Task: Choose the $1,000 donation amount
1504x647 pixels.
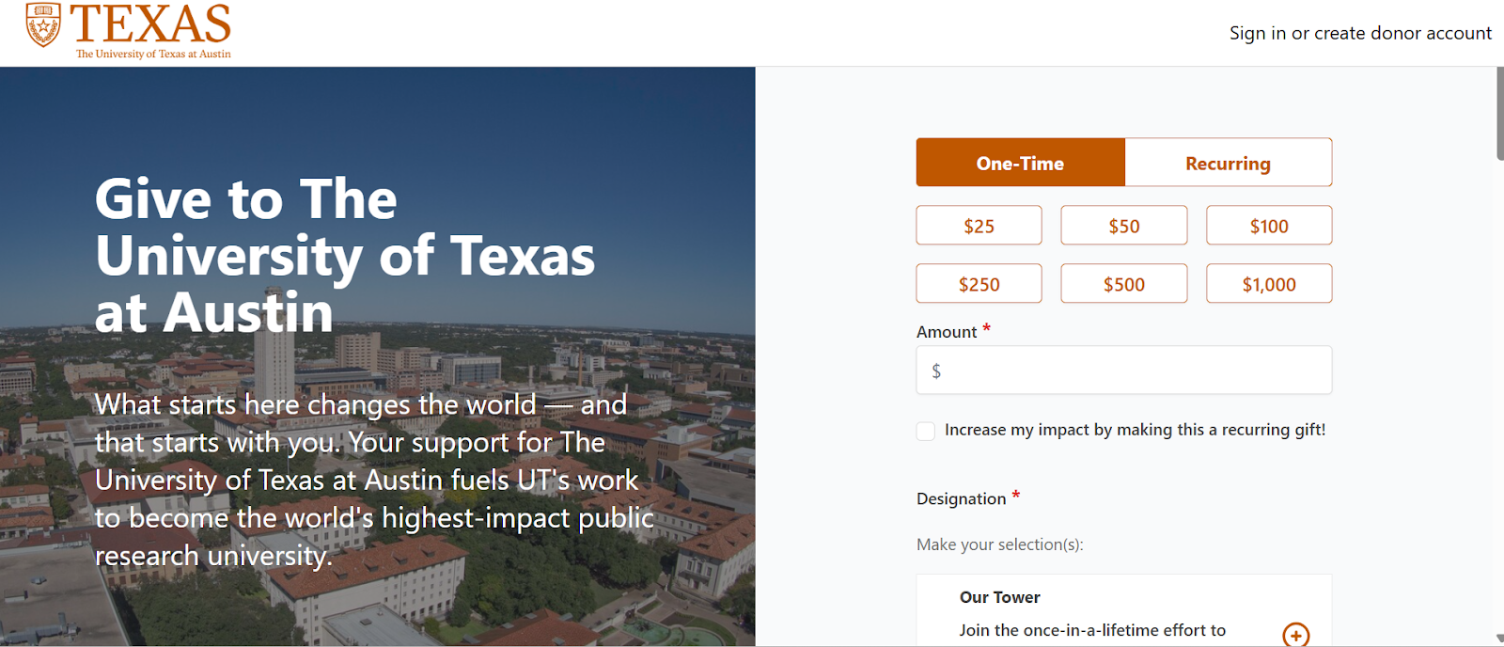Action: [x=1269, y=284]
